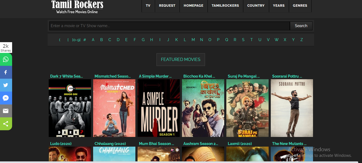Open the Laxmii (2020) title link
362x163 pixels.
tap(240, 144)
